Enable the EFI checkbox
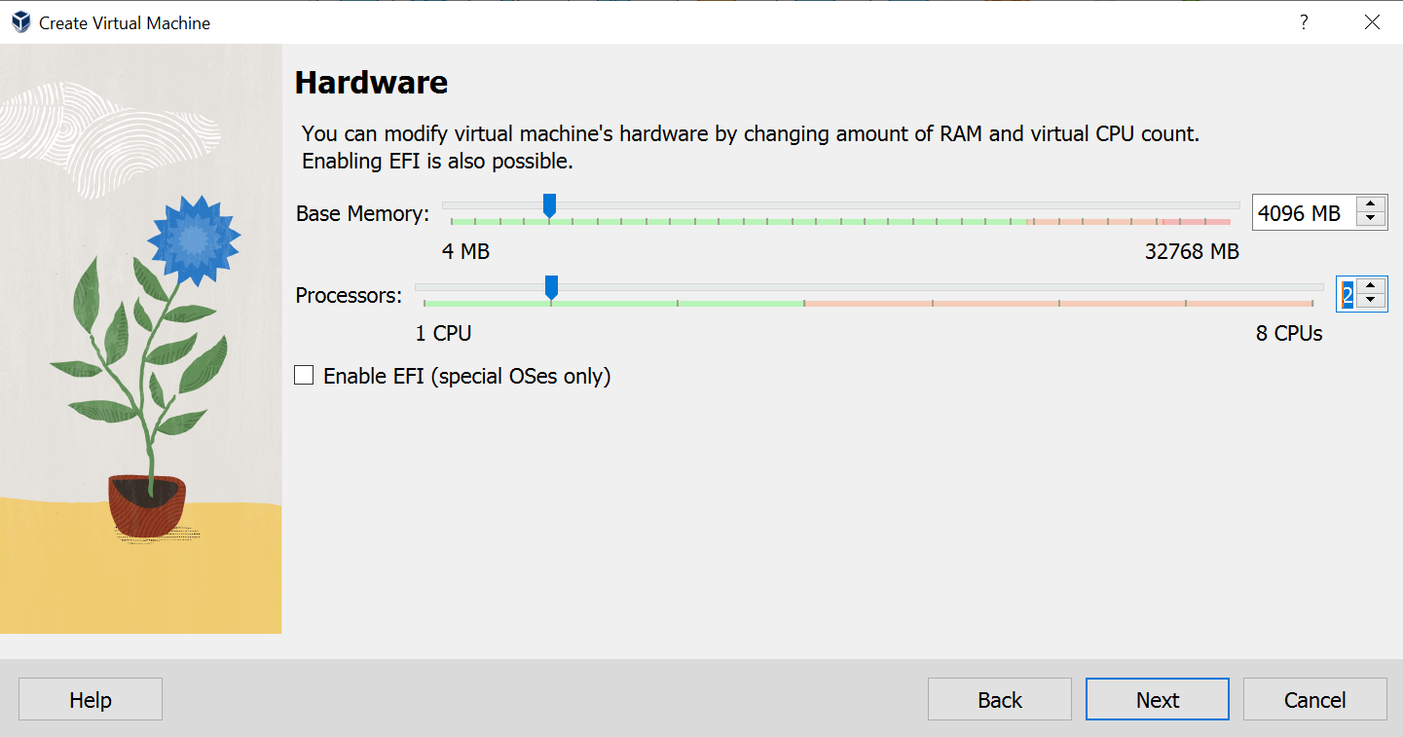Image resolution: width=1403 pixels, height=737 pixels. point(304,376)
